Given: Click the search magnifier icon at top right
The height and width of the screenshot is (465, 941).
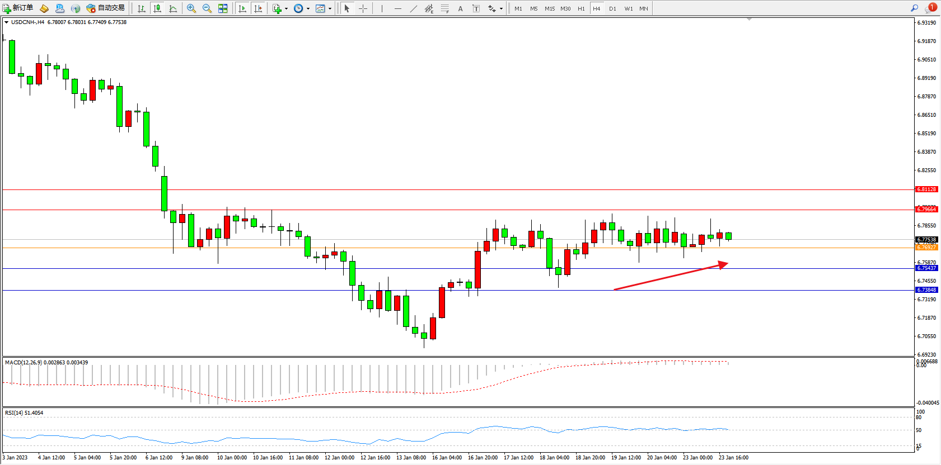Looking at the screenshot, I should (914, 8).
